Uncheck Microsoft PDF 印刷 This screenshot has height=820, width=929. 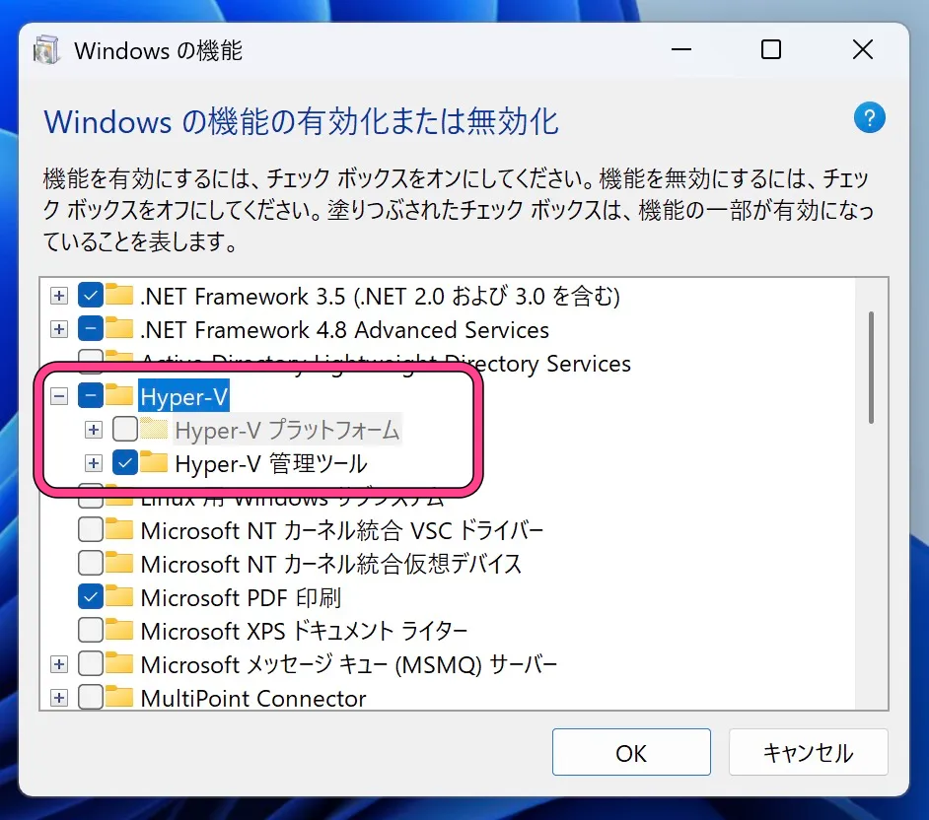pyautogui.click(x=92, y=595)
